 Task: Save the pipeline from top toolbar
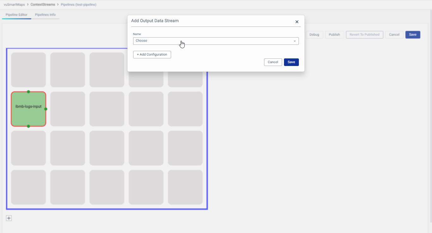(412, 35)
